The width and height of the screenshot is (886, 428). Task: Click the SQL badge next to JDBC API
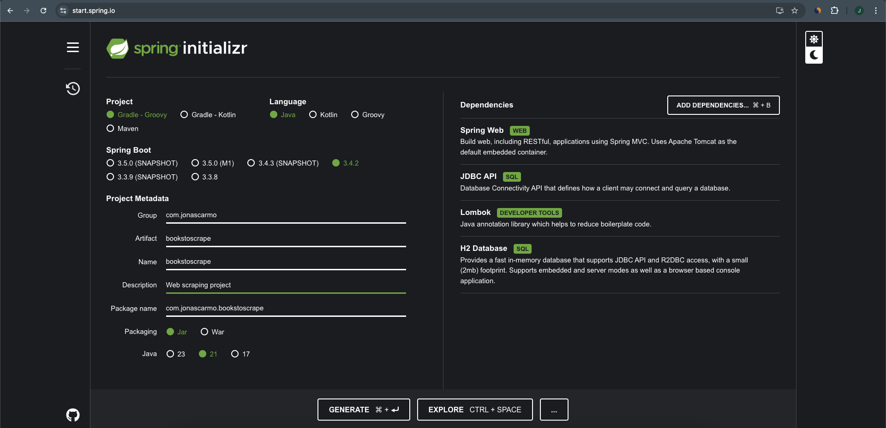pos(512,177)
